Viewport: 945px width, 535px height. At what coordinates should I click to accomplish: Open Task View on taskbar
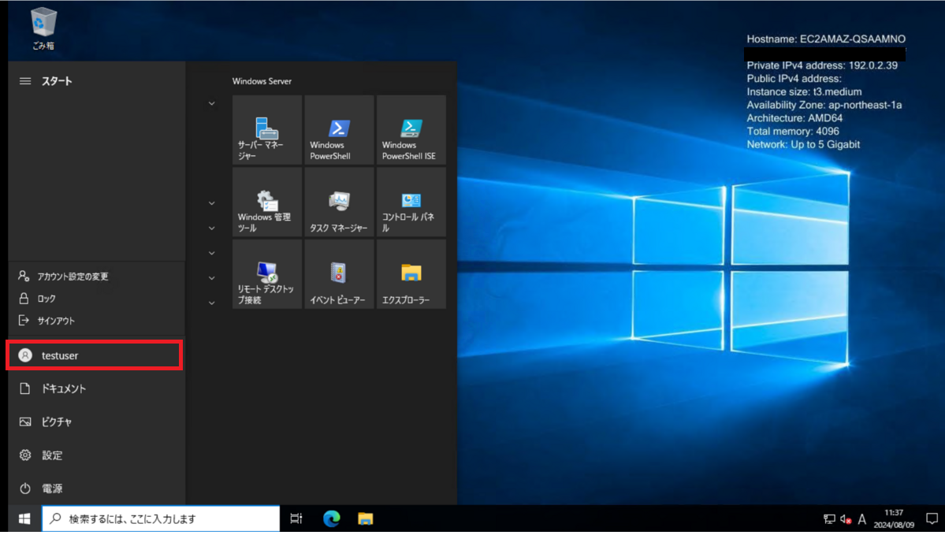[296, 518]
